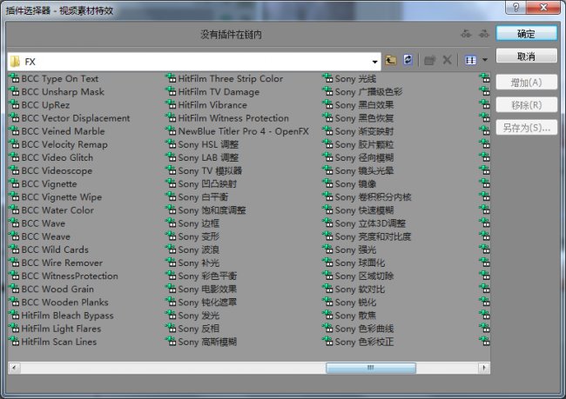Image resolution: width=566 pixels, height=399 pixels.
Task: Select BCC WitnessProtection plugin
Action: pos(64,276)
